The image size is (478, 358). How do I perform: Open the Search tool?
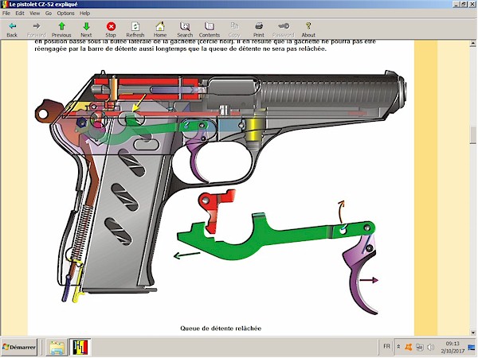(185, 29)
